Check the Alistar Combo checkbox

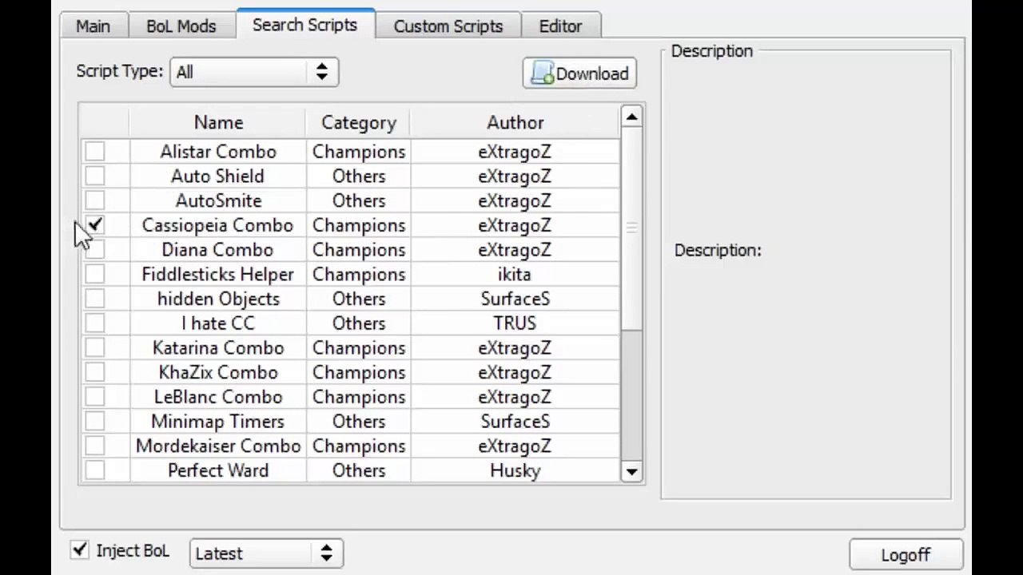pyautogui.click(x=95, y=152)
